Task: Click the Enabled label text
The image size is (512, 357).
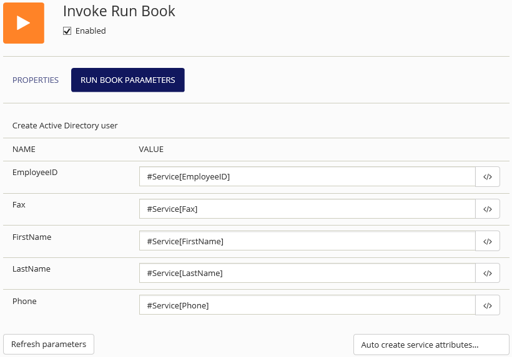Action: point(91,31)
